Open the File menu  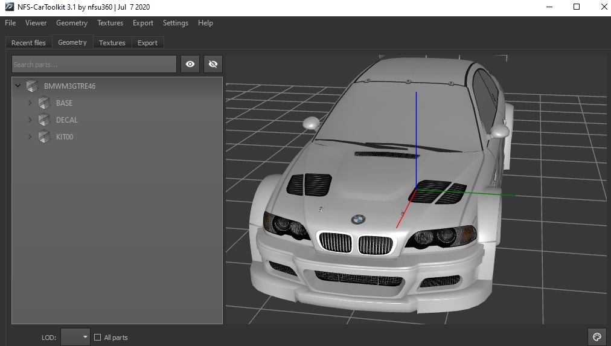click(10, 23)
